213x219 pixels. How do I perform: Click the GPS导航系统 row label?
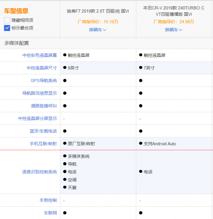click(x=44, y=81)
